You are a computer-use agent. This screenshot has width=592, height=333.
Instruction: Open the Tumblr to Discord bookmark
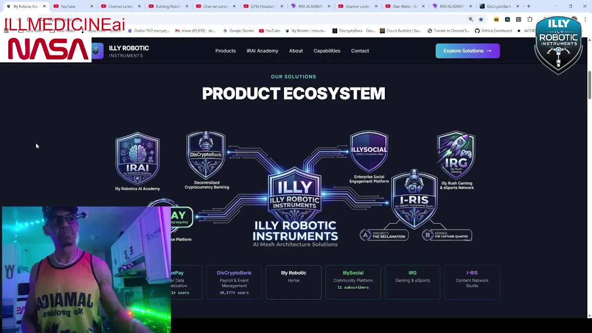(448, 31)
